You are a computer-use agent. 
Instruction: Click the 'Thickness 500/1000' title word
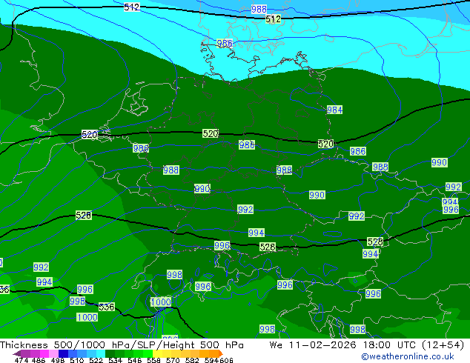click(53, 345)
